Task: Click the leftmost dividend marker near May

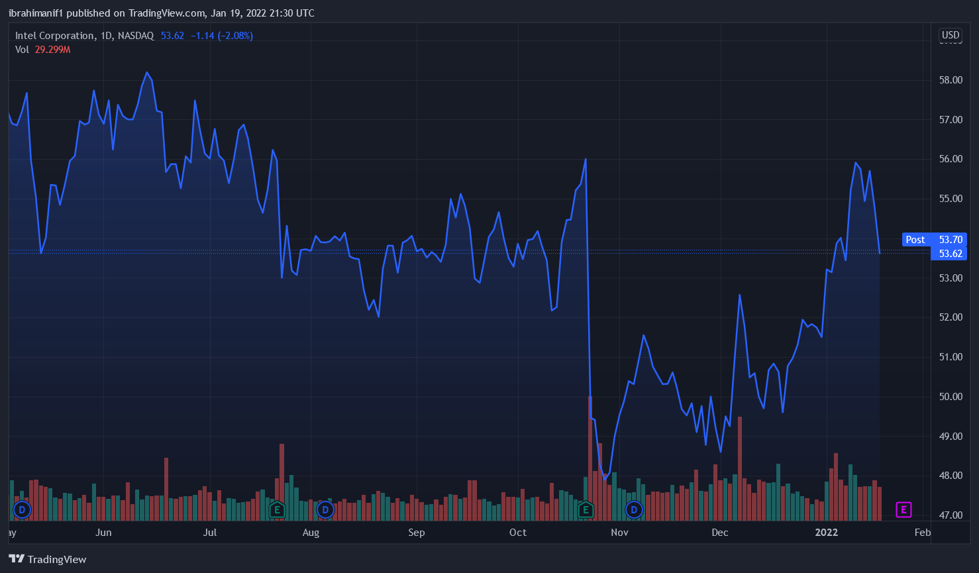Action: 23,509
